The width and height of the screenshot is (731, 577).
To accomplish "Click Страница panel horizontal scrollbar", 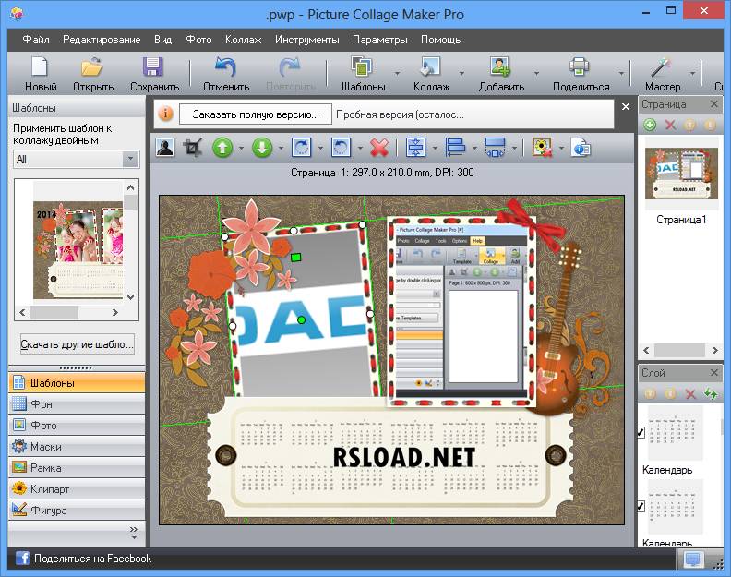I will 680,350.
